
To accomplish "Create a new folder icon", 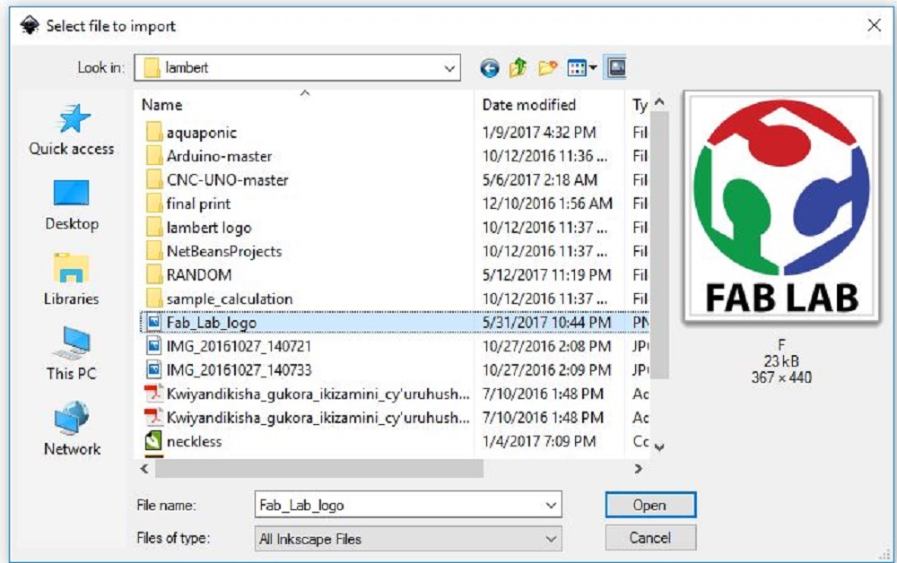I will (x=547, y=68).
